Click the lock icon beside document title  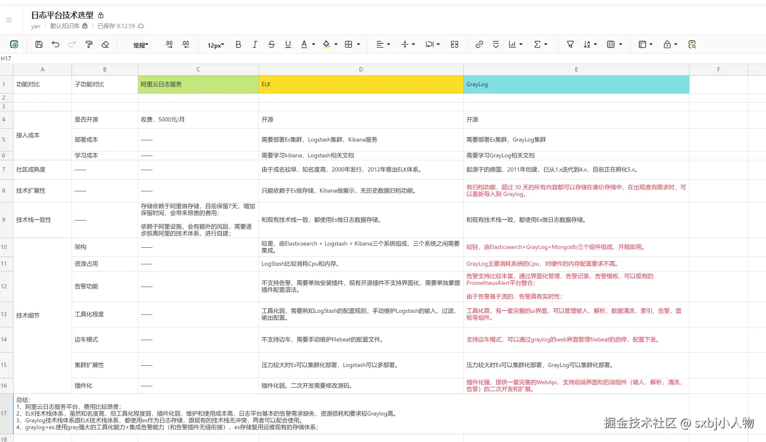click(101, 16)
